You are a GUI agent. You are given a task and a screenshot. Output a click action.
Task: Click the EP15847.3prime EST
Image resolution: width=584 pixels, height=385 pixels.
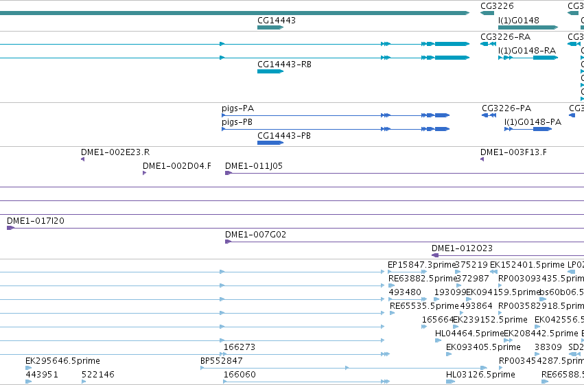point(408,272)
